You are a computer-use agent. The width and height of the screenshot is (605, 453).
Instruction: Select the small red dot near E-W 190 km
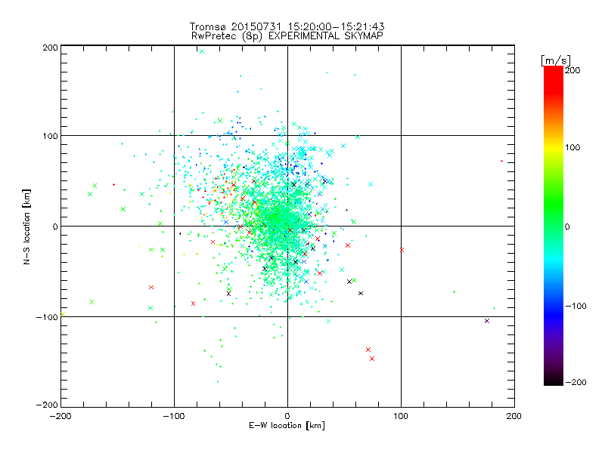501,161
